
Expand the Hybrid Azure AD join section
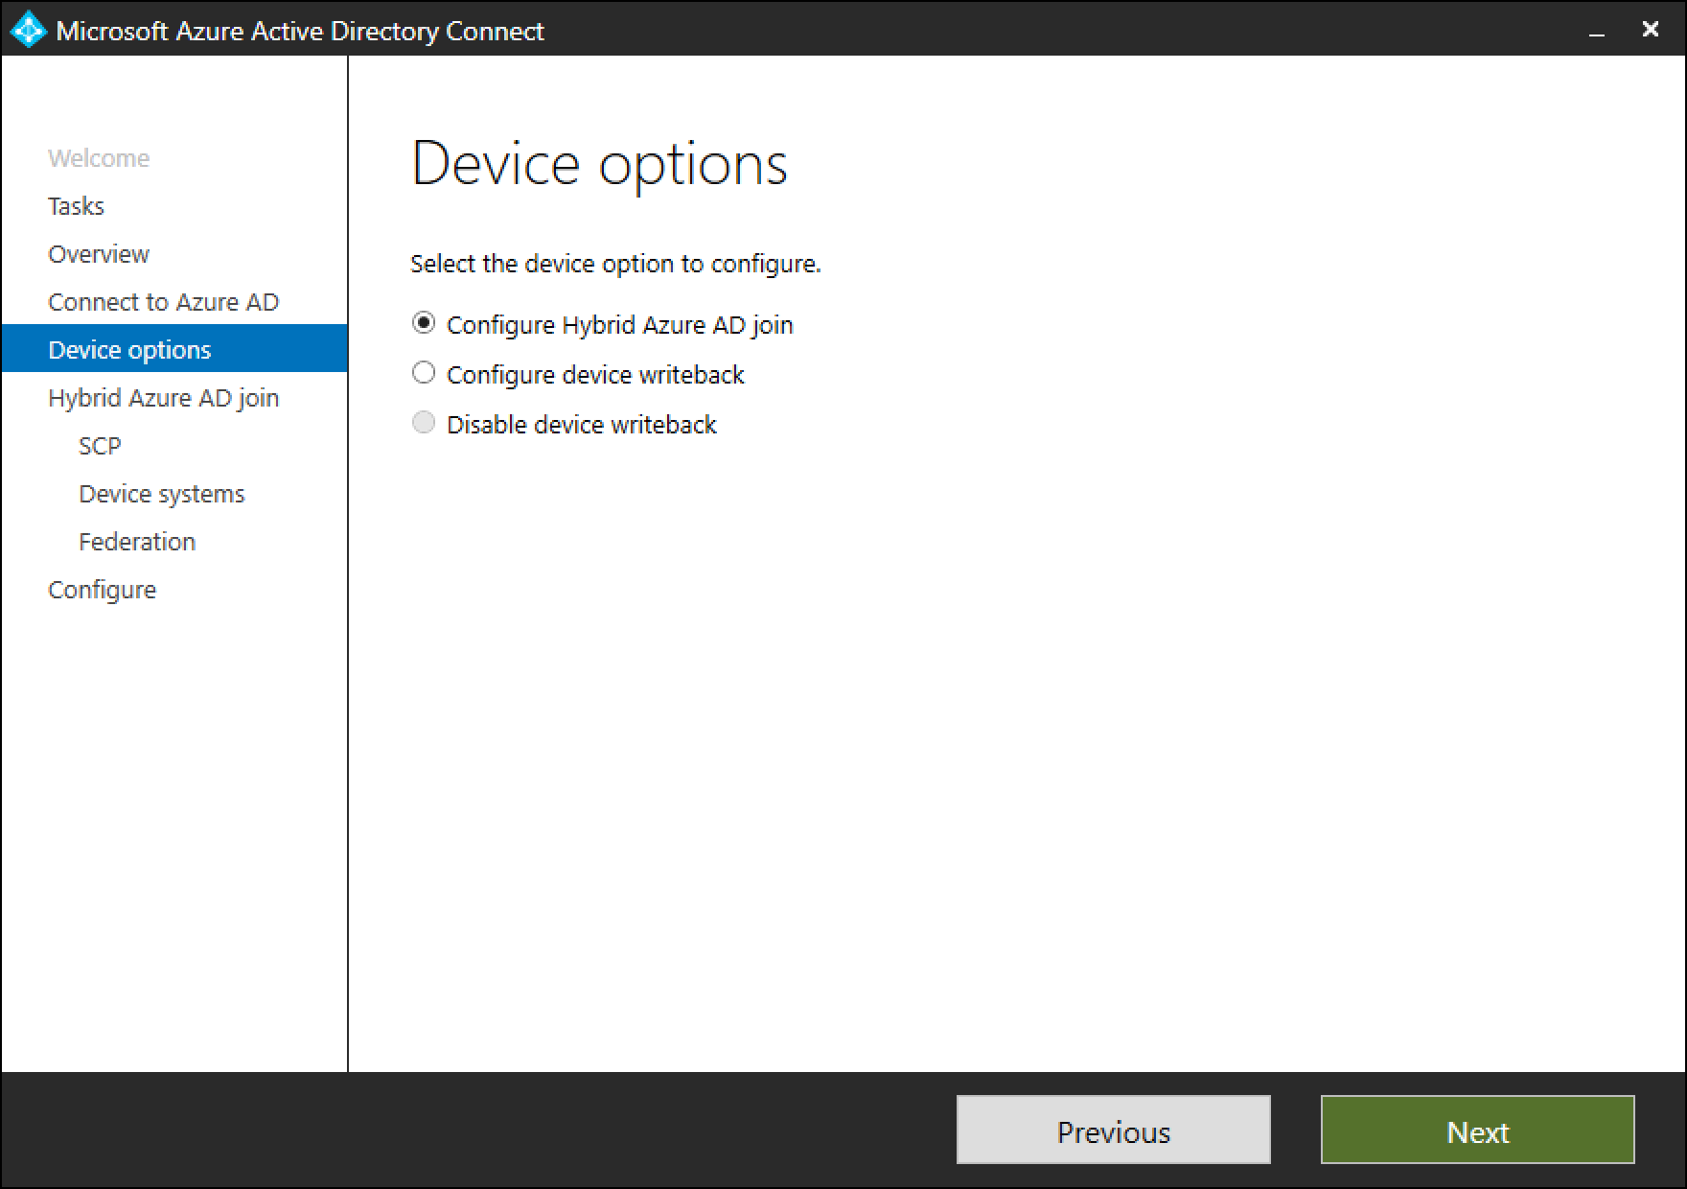click(163, 397)
